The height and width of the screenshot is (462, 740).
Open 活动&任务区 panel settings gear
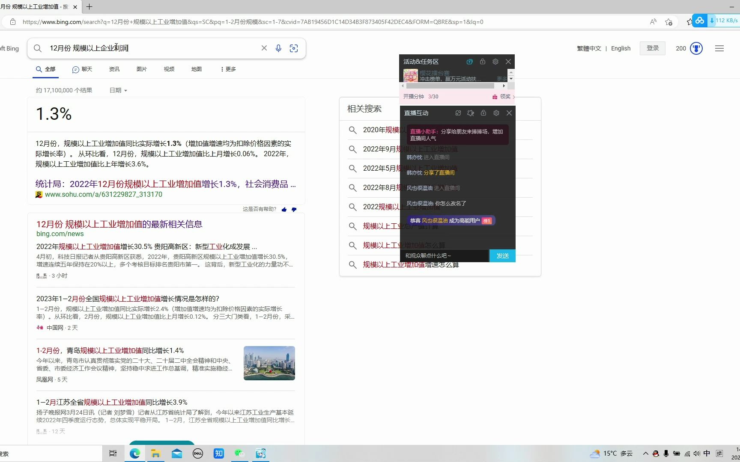click(495, 62)
